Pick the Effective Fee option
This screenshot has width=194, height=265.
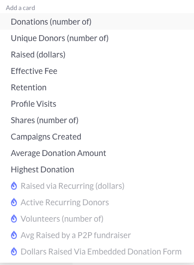pos(97,71)
